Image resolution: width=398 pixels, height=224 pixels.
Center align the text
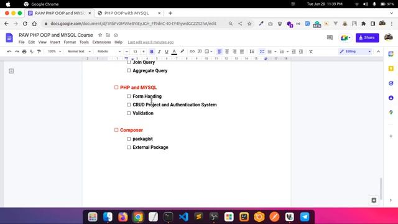coord(227,52)
